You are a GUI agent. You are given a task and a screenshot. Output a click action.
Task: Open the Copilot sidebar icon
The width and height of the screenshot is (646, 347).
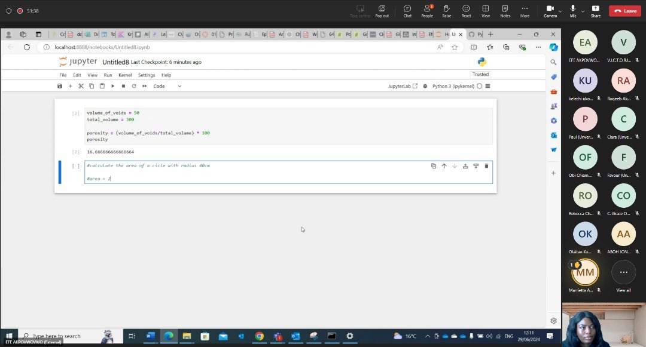[554, 47]
